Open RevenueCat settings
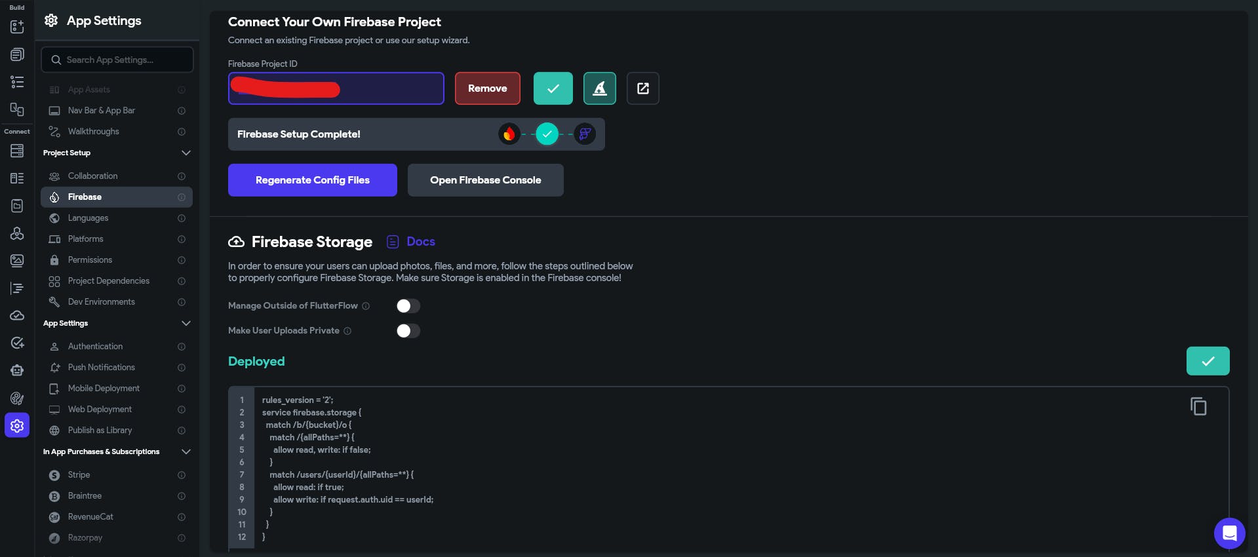This screenshot has width=1258, height=557. (x=117, y=517)
